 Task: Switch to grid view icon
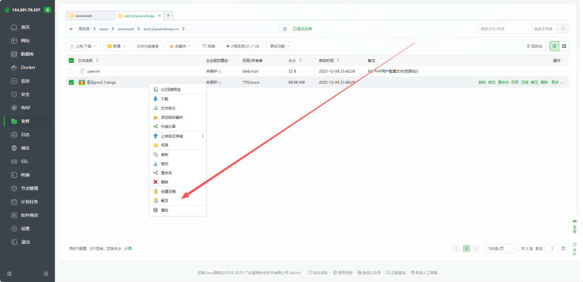click(x=564, y=46)
